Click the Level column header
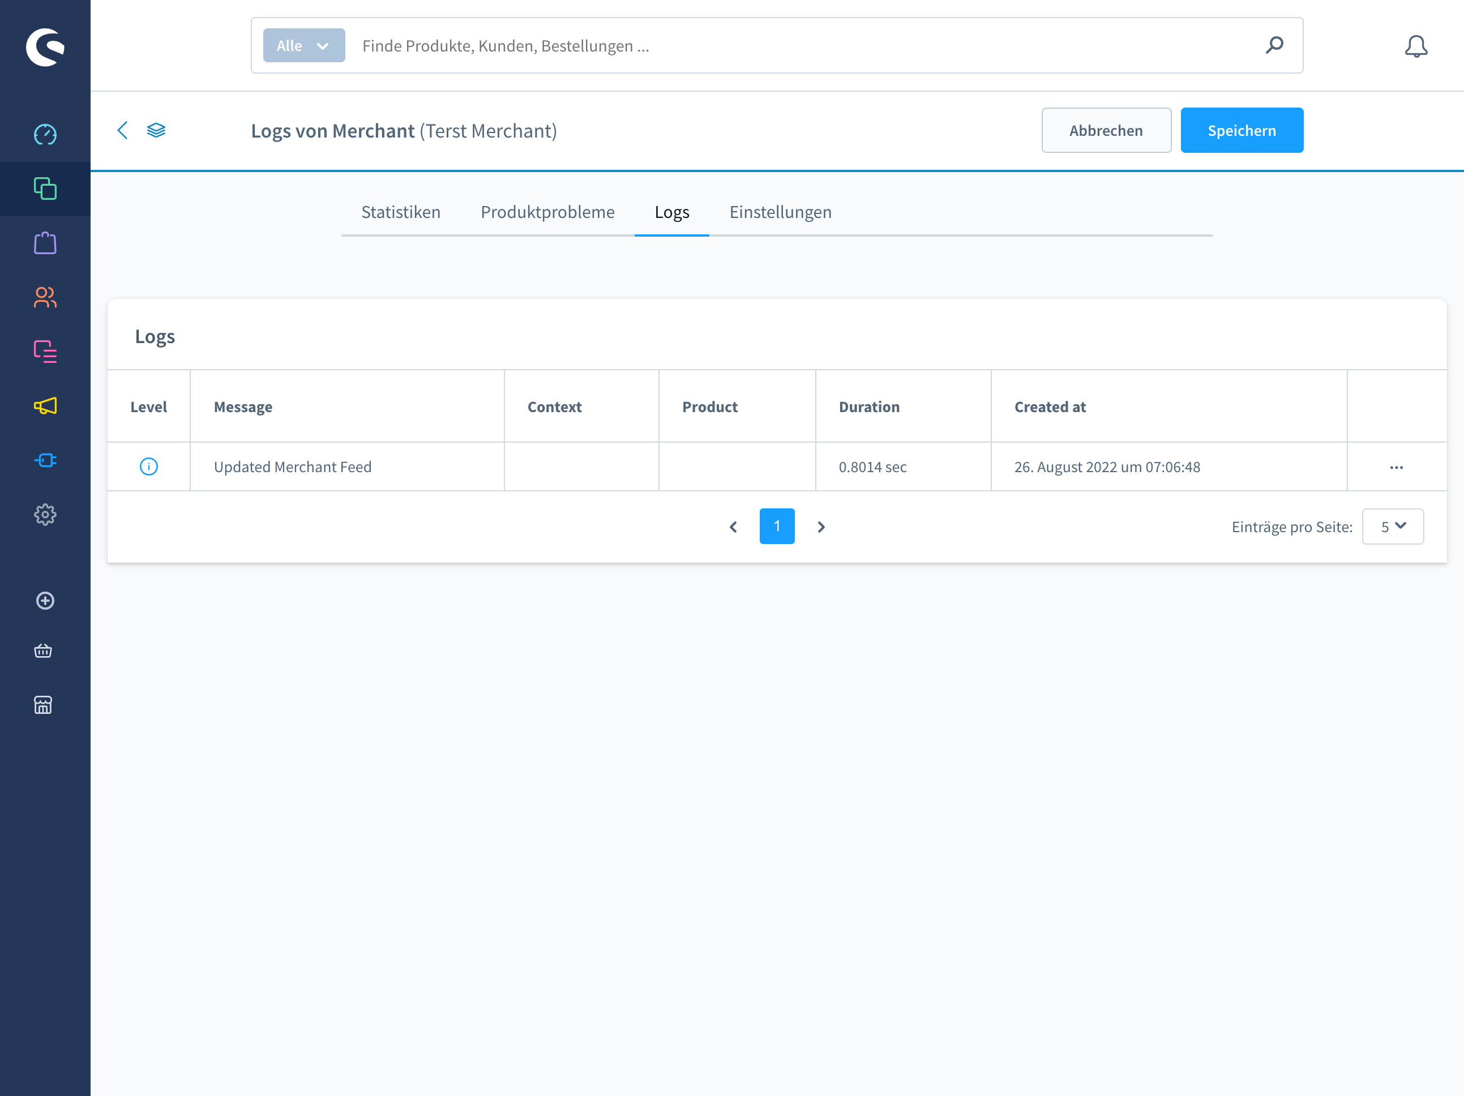The image size is (1464, 1096). coord(148,406)
